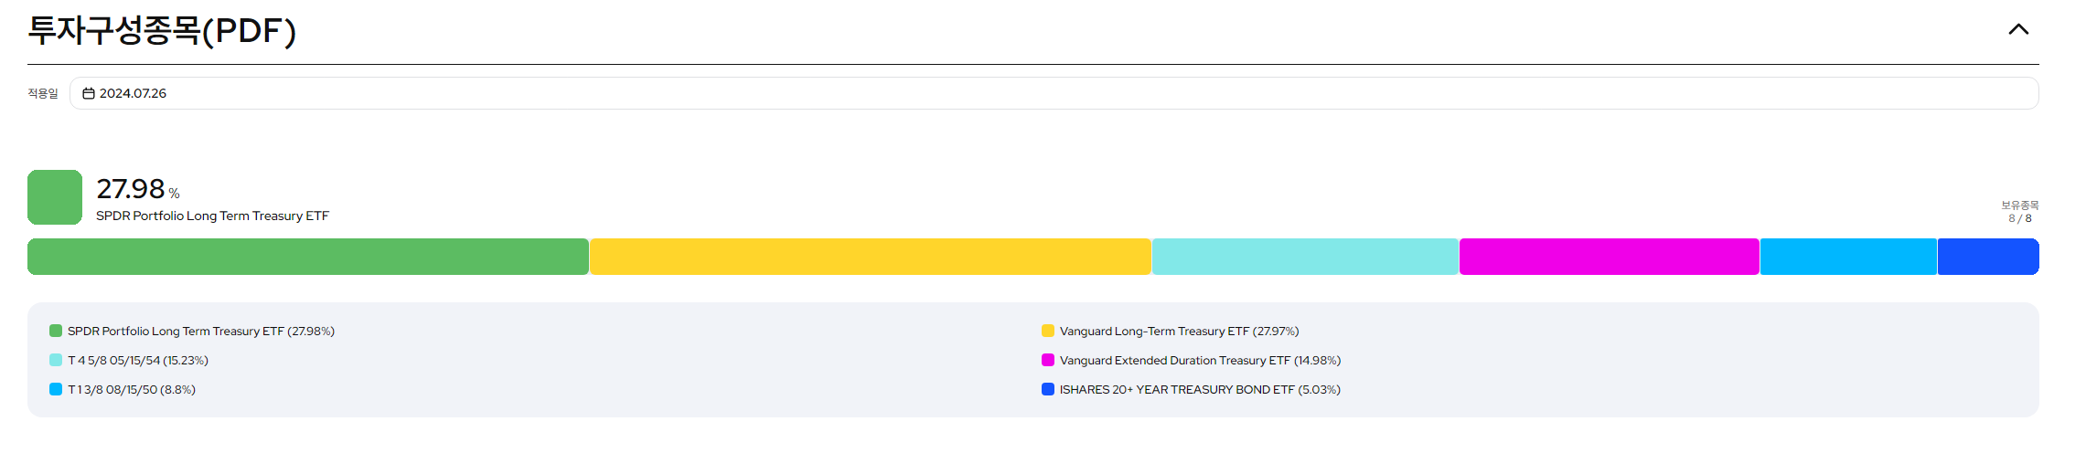Click the 적용일 label

click(43, 93)
